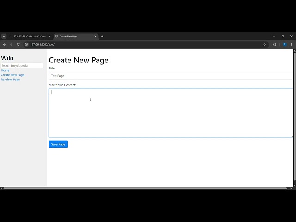Click the Save Page button
The height and width of the screenshot is (222, 296).
(58, 144)
